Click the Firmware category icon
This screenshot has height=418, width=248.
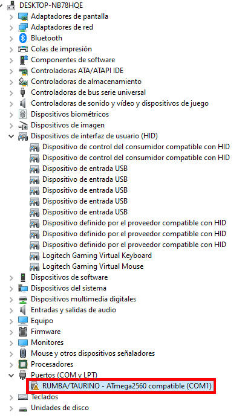23,332
